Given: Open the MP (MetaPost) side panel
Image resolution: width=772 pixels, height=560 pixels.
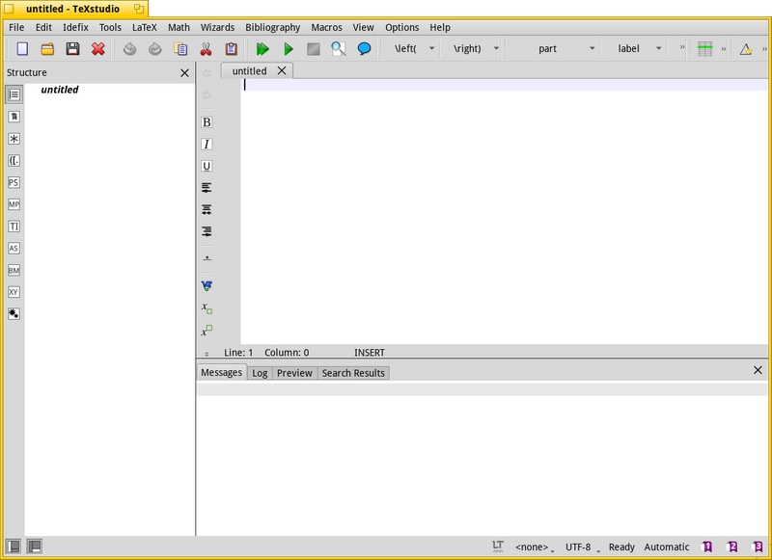Looking at the screenshot, I should pos(14,204).
